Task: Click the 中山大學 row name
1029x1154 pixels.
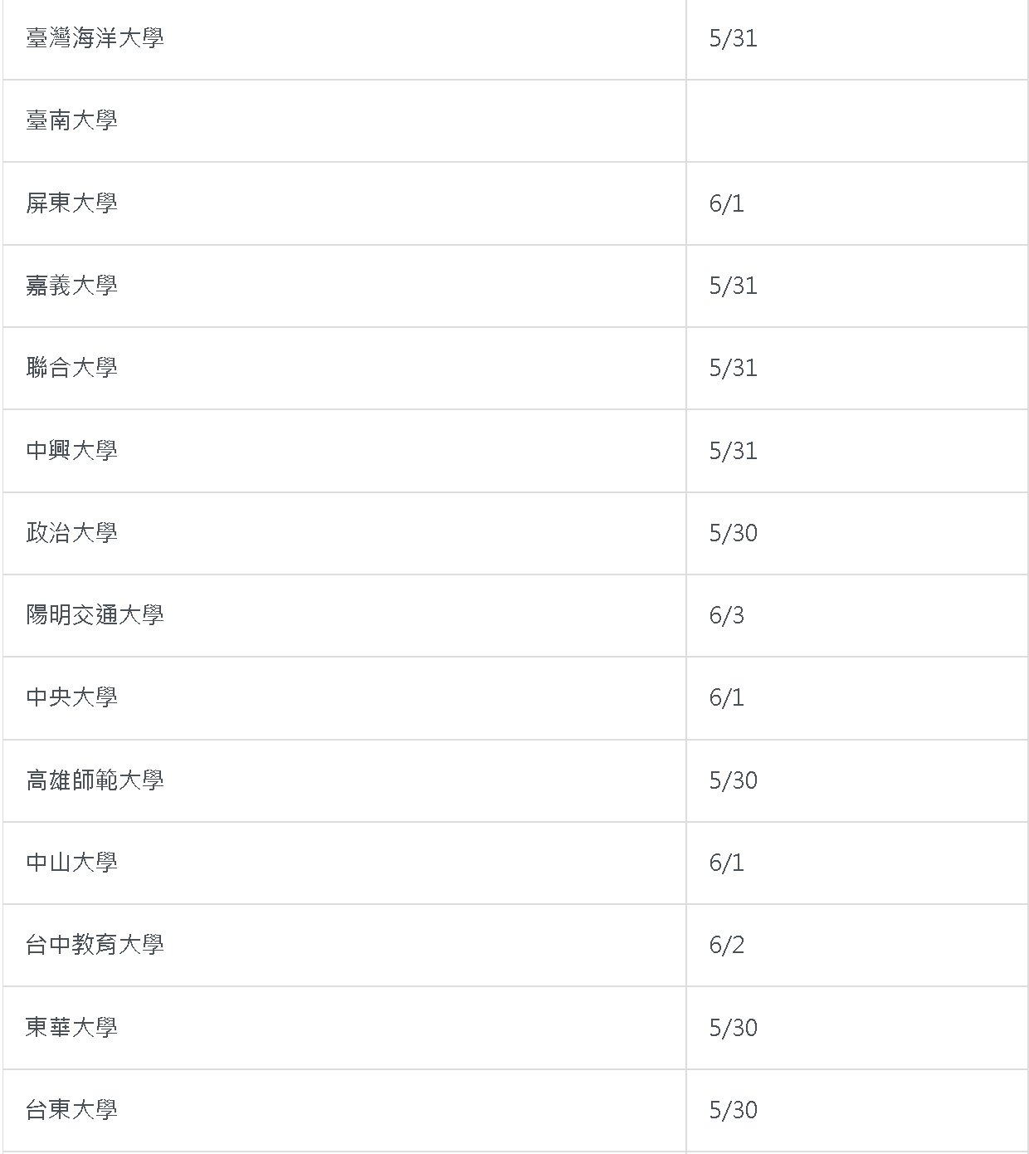Action: [x=71, y=863]
